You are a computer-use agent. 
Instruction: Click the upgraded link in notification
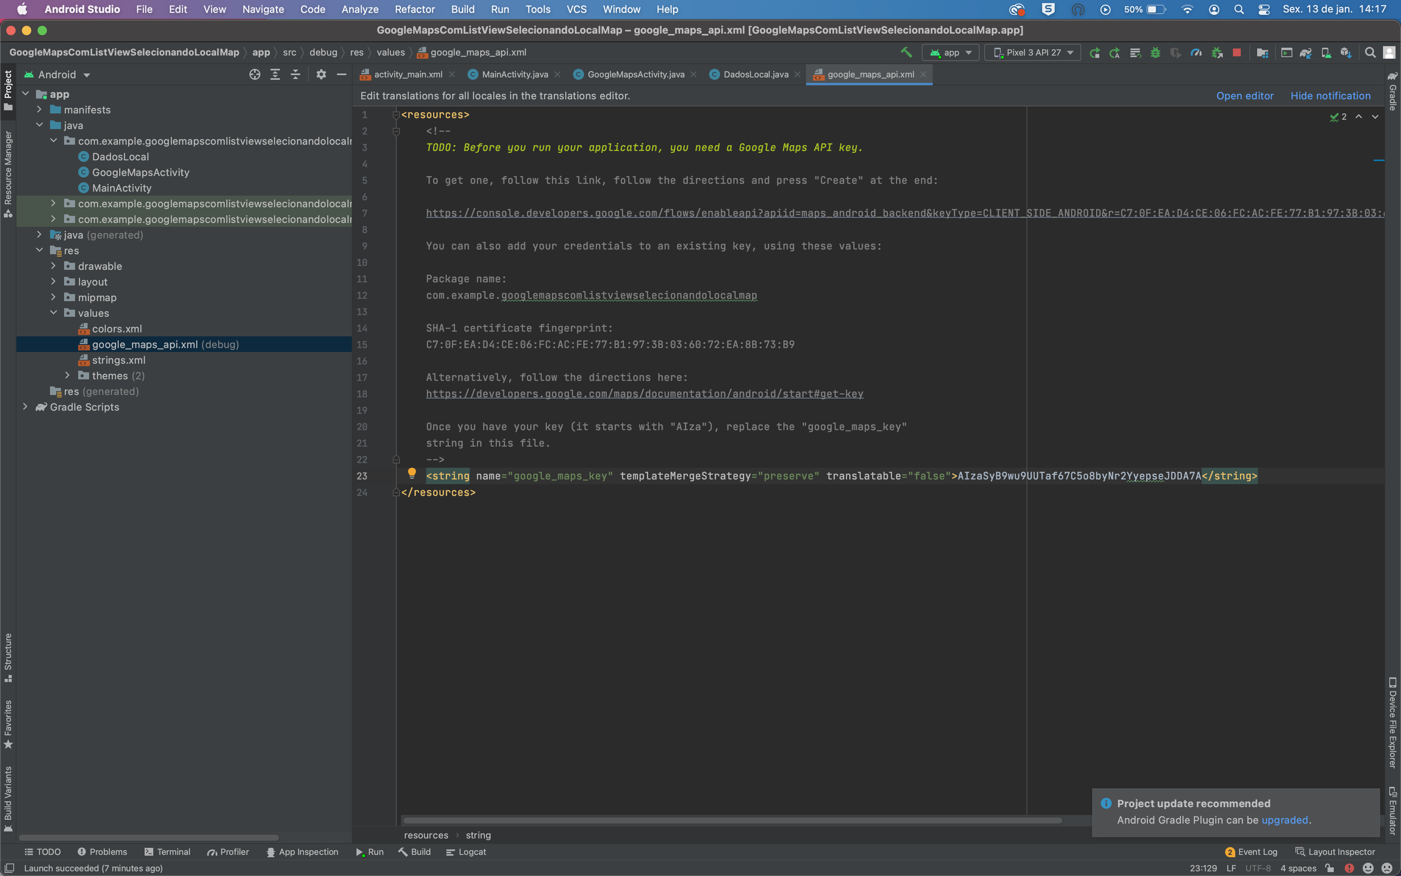pyautogui.click(x=1285, y=820)
